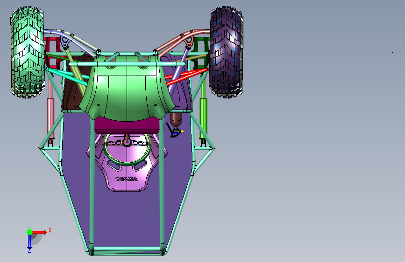Screen dimensions: 405x262
Task: Click the RECARO text on the seat
Action: [127, 179]
